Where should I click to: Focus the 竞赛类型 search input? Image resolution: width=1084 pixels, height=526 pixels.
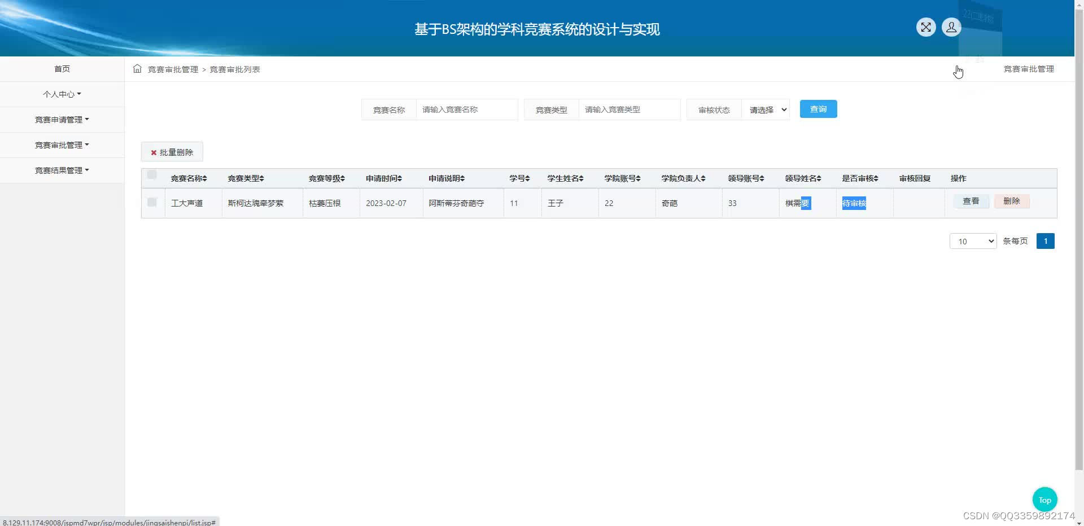630,109
